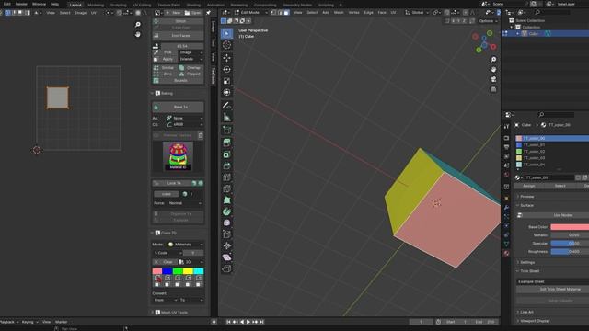Open the Force Normal dropdown

(184, 203)
